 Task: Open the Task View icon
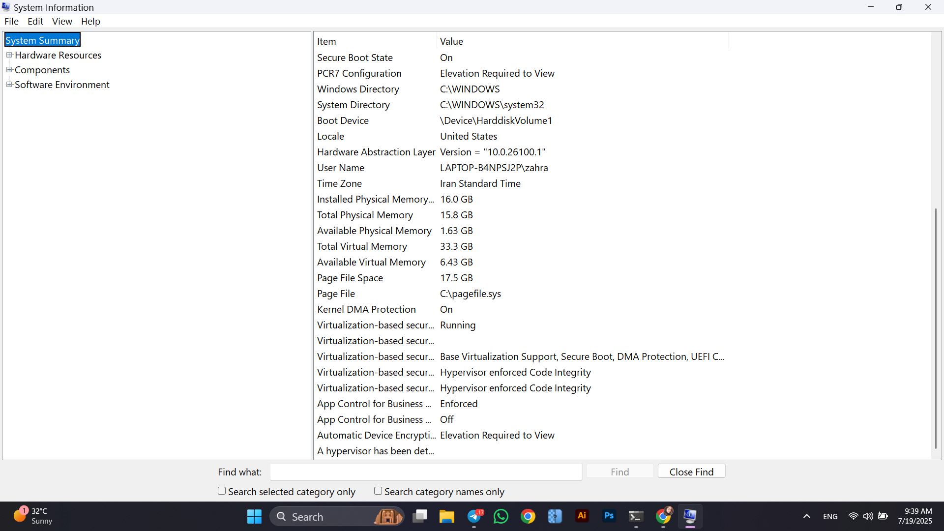(x=420, y=516)
